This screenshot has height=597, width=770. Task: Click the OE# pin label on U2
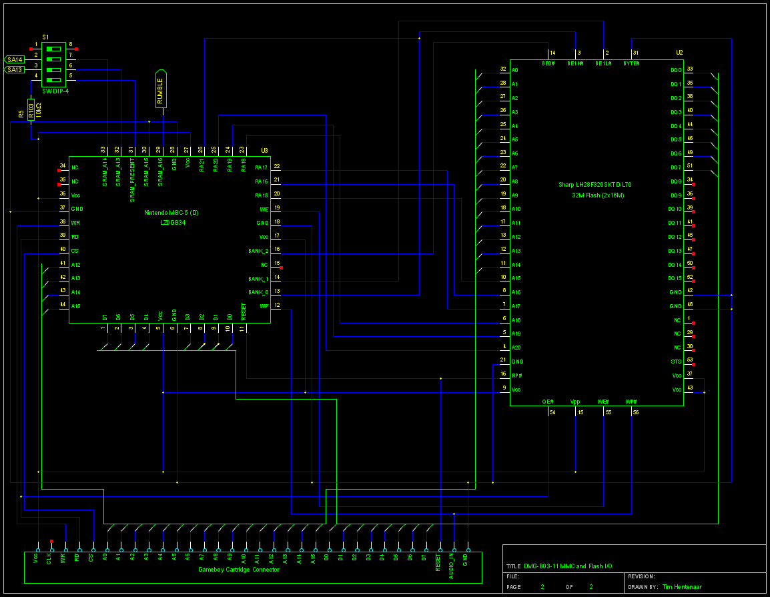click(x=548, y=402)
